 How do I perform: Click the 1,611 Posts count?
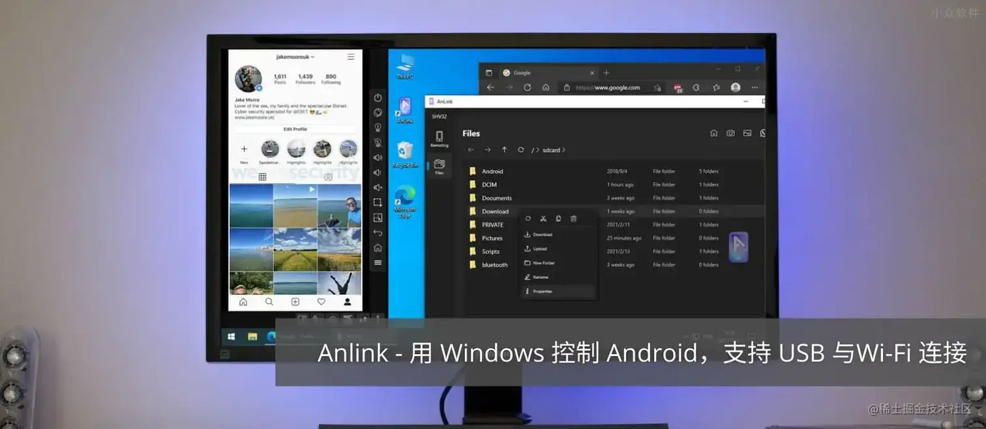tap(280, 79)
